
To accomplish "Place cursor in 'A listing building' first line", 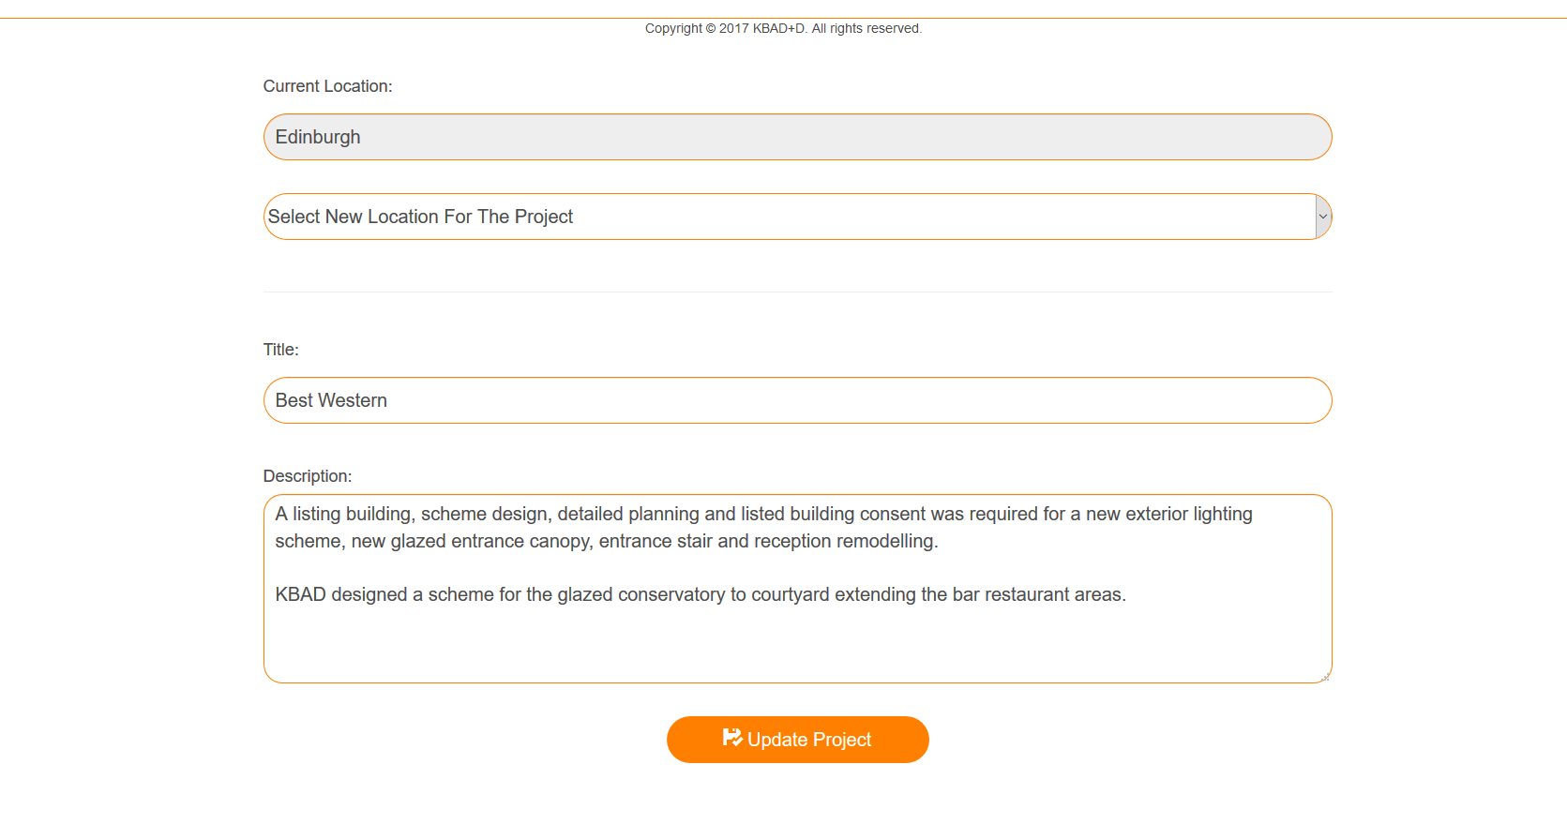I will pyautogui.click(x=763, y=514).
